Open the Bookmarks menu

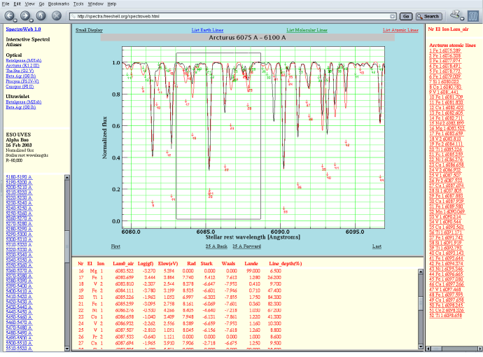[58, 3]
